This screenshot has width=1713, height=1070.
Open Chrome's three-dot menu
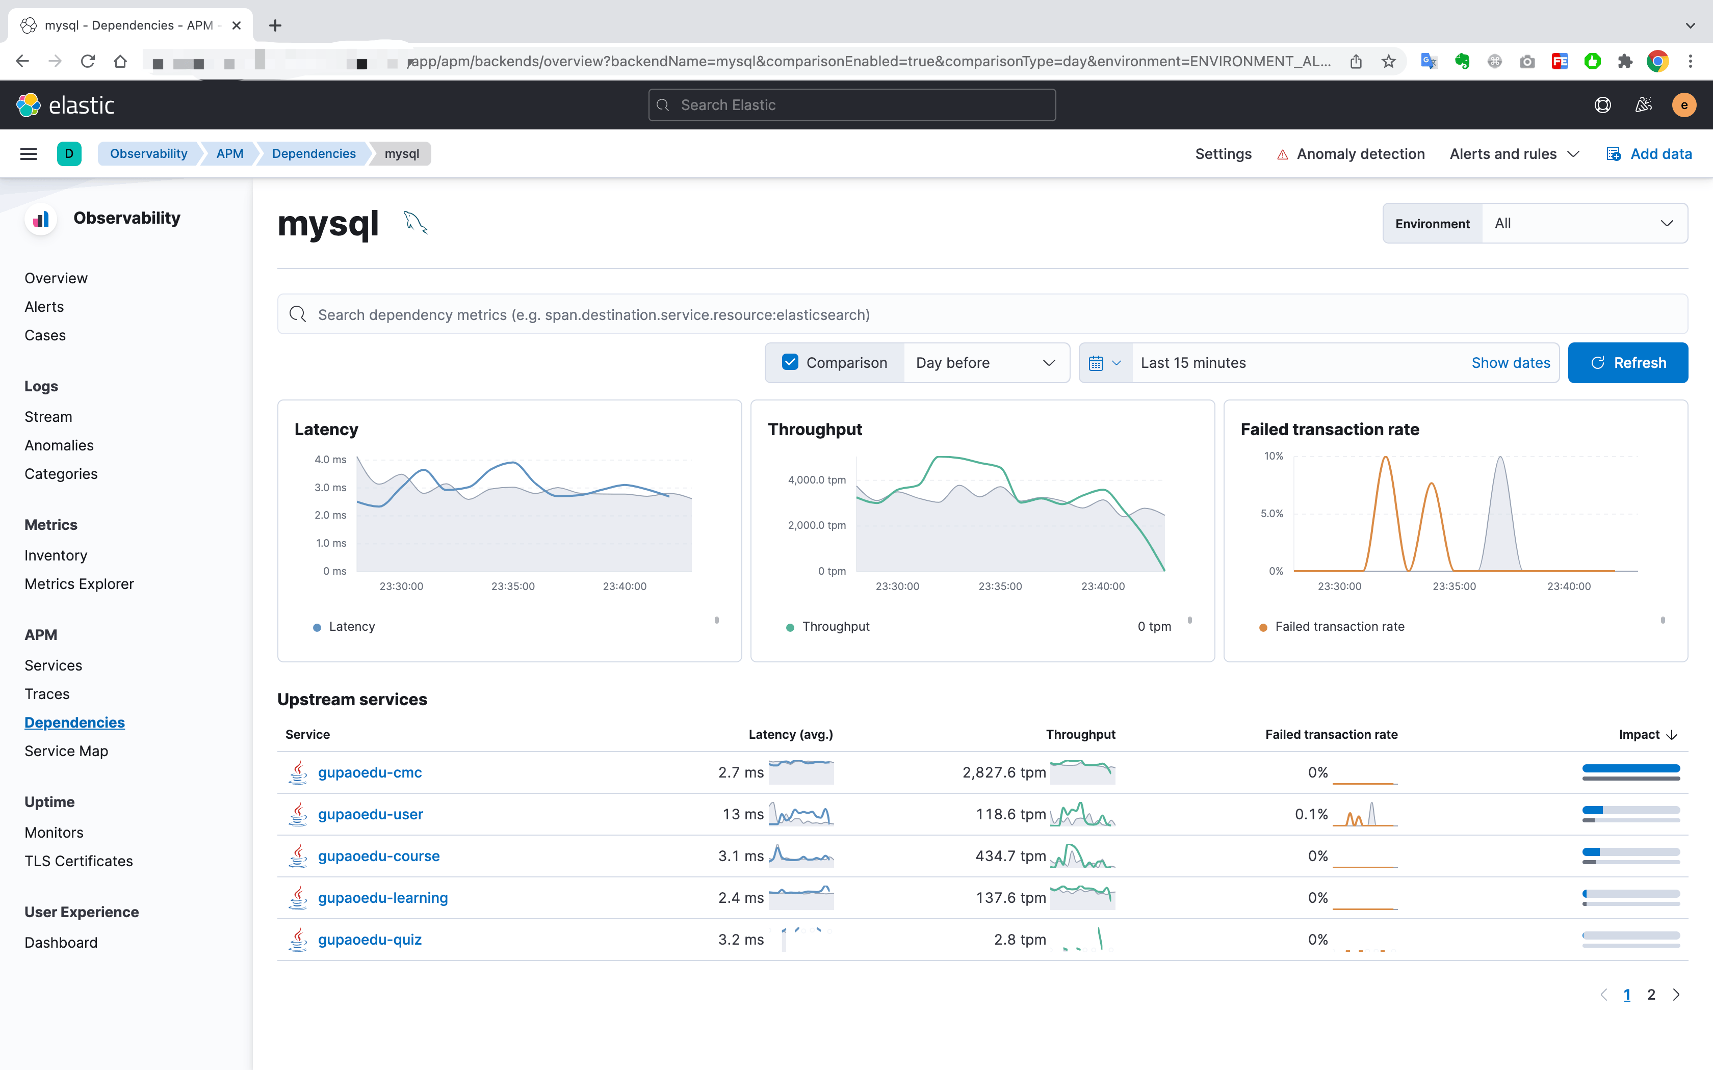tap(1691, 62)
